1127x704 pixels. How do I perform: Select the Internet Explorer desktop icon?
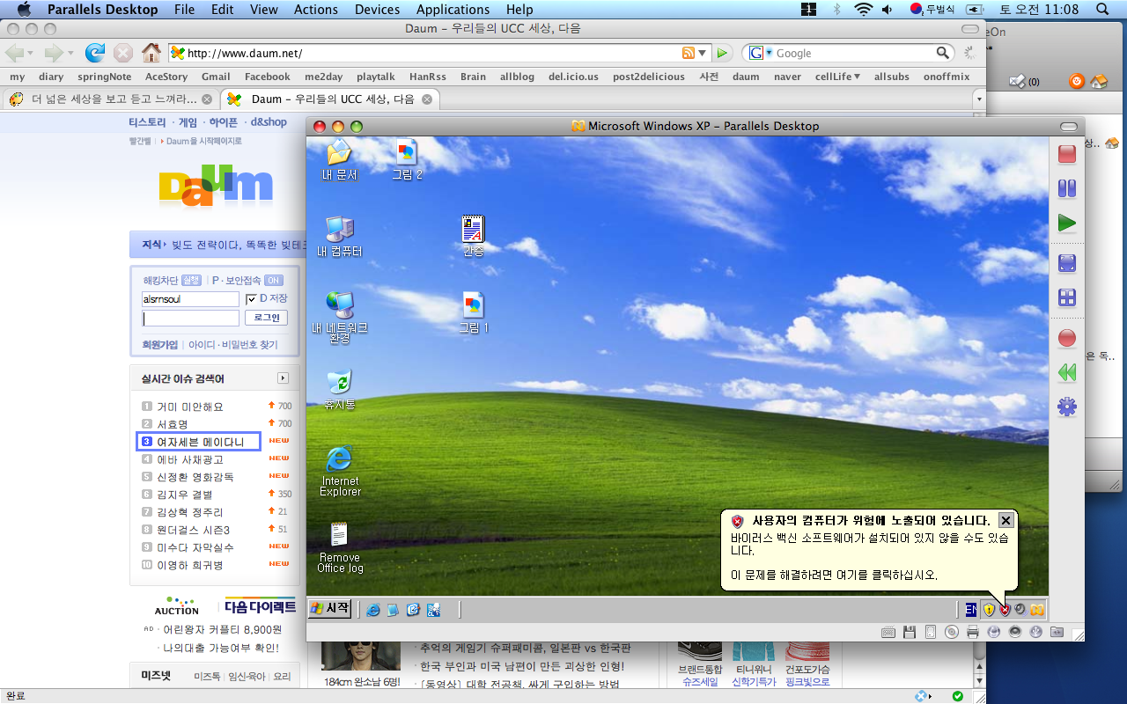coord(340,472)
